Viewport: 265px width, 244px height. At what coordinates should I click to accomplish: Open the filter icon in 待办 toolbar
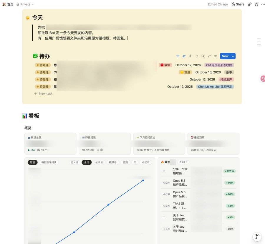tap(178, 56)
